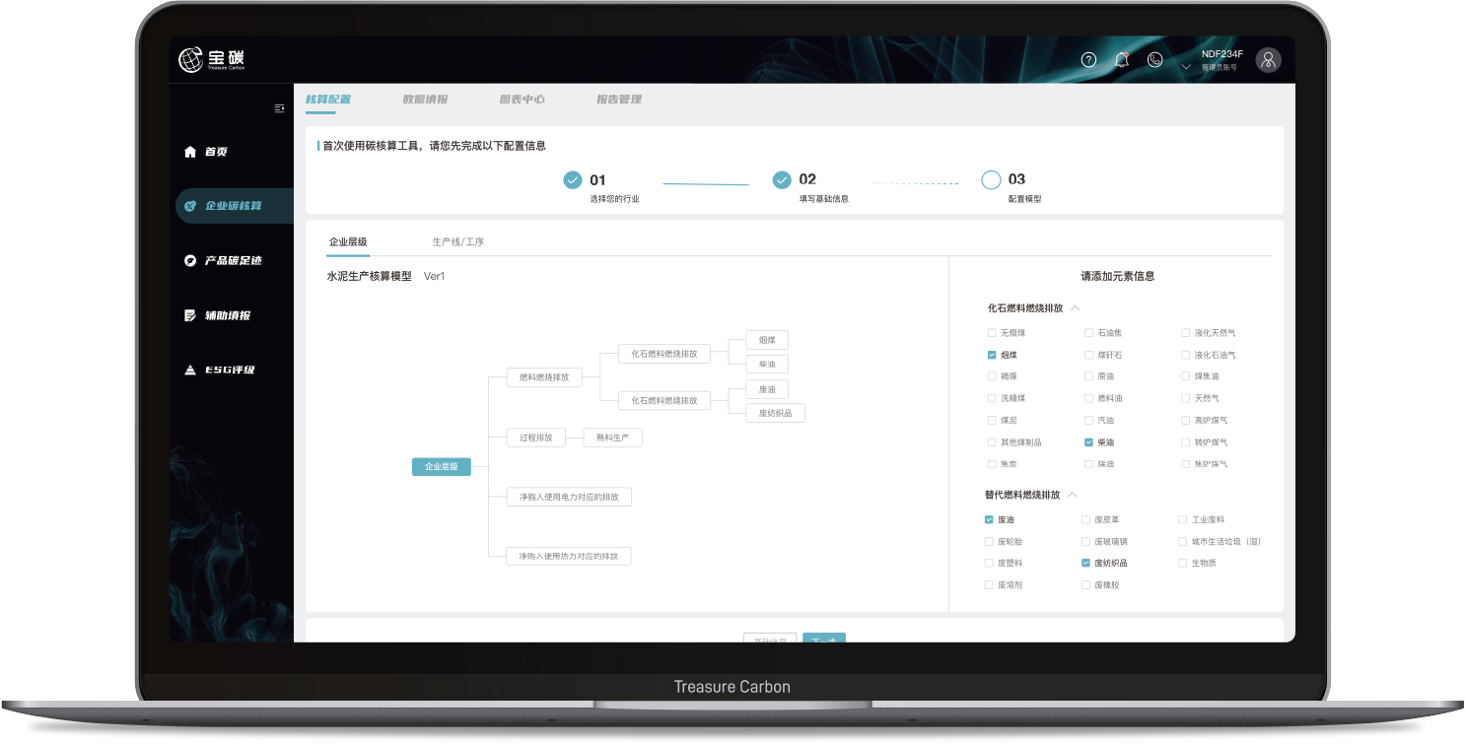Switch to the 生产线/工序 tab

pyautogui.click(x=457, y=241)
